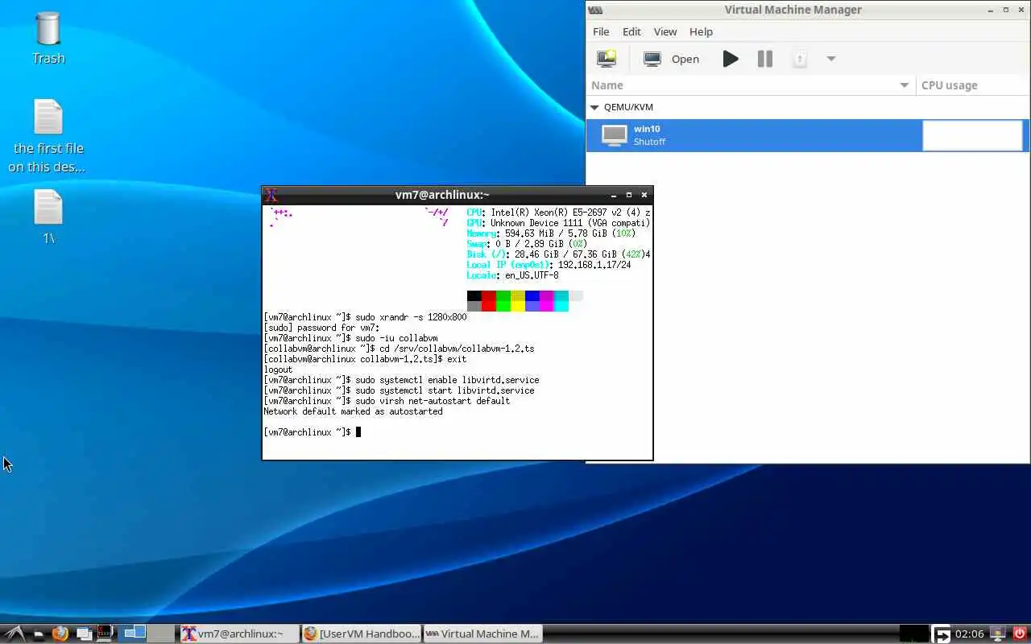Open the Help menu in Virtual Machine Manager

coord(701,31)
